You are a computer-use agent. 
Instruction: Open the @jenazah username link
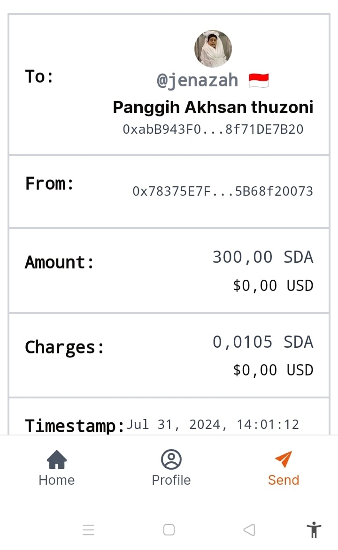(x=198, y=81)
